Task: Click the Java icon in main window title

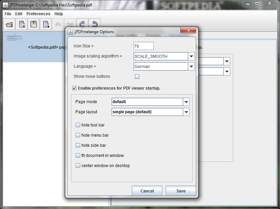Action: point(5,5)
